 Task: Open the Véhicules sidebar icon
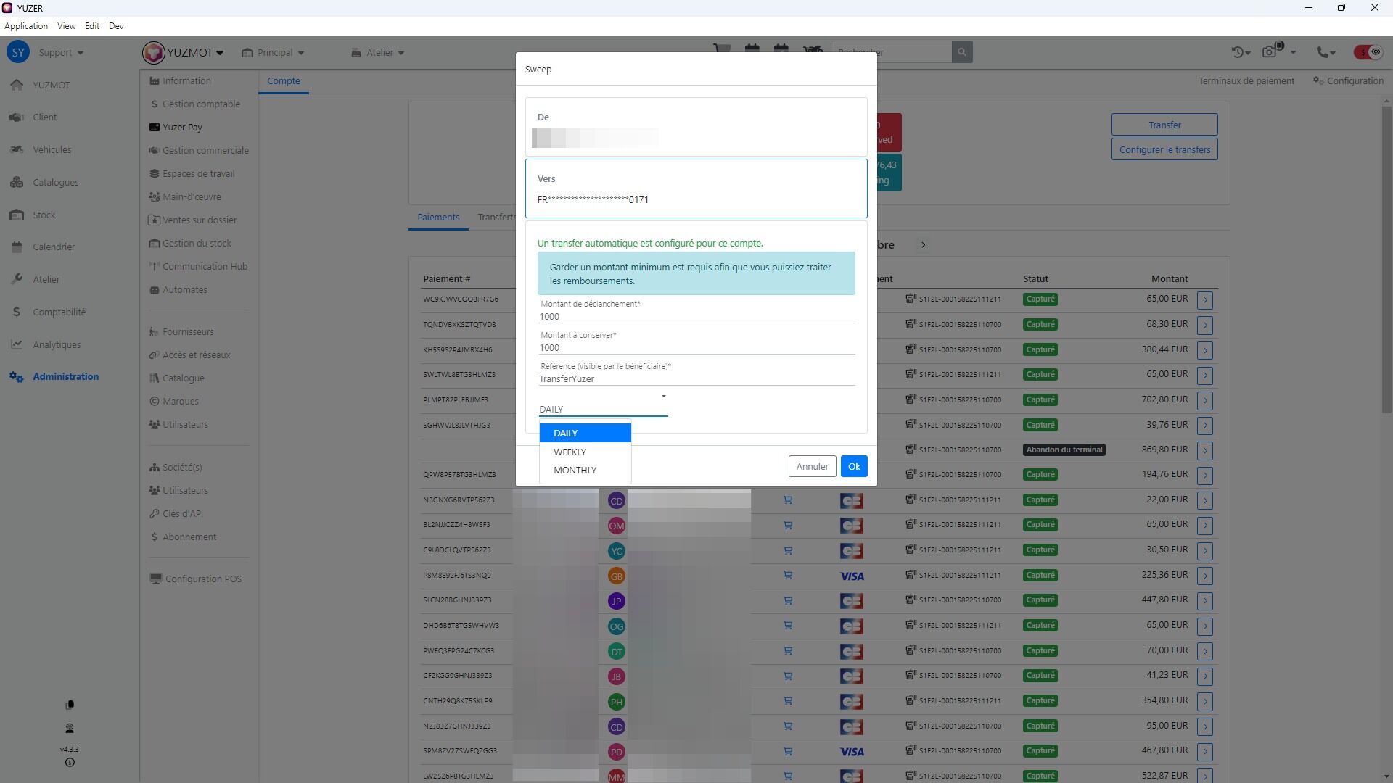click(17, 150)
